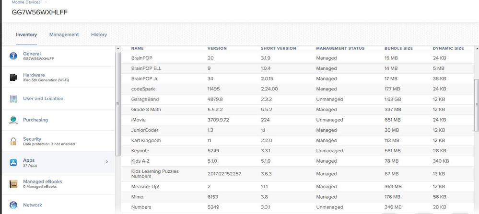Open Managed eBooks section label
The image size is (479, 214).
click(x=43, y=181)
